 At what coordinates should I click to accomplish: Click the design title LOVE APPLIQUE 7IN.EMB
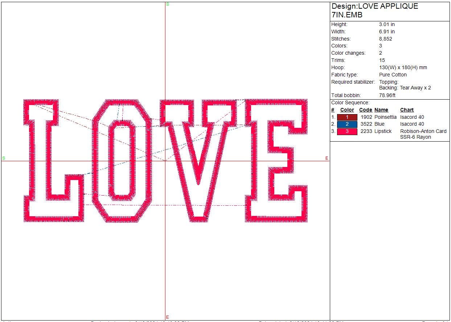tap(374, 11)
